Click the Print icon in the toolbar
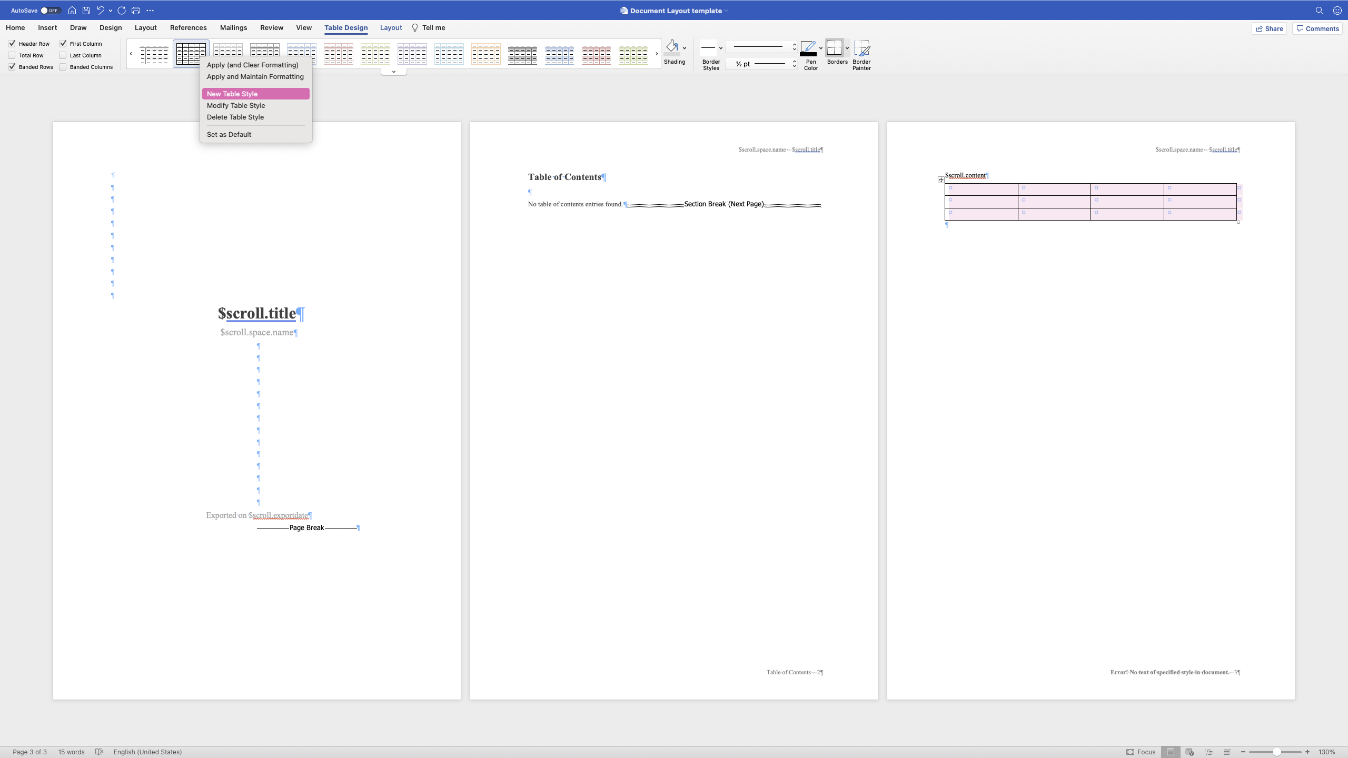1348x758 pixels. (136, 10)
